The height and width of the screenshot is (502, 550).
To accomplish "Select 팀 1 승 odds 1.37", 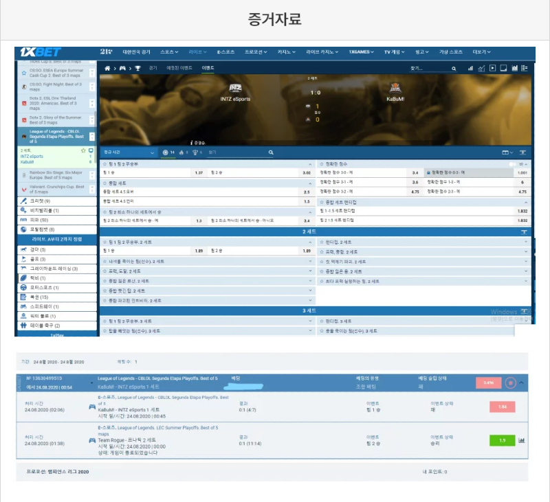I will pos(198,173).
